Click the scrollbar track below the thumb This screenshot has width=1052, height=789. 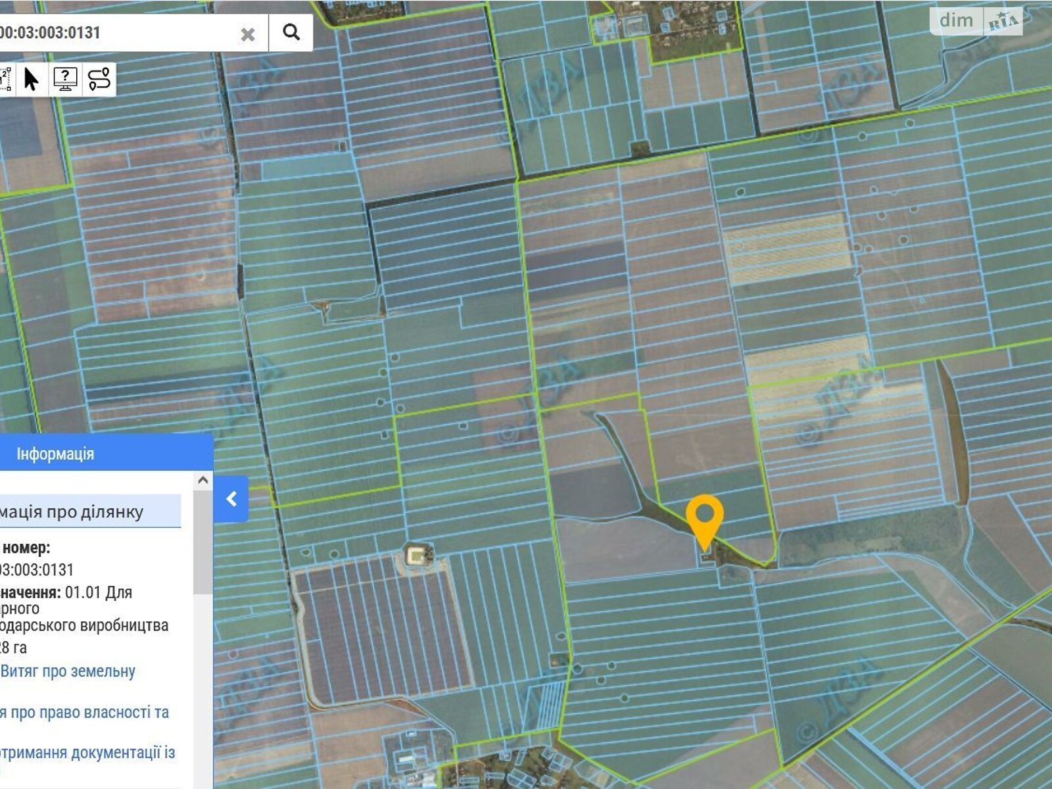[x=203, y=690]
